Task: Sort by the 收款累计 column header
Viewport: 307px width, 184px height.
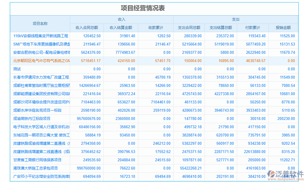Action: pos(156,28)
